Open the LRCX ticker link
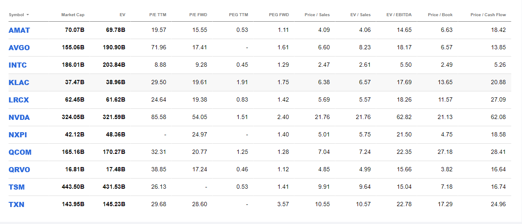Screen dimensions: 522x224 [19, 100]
